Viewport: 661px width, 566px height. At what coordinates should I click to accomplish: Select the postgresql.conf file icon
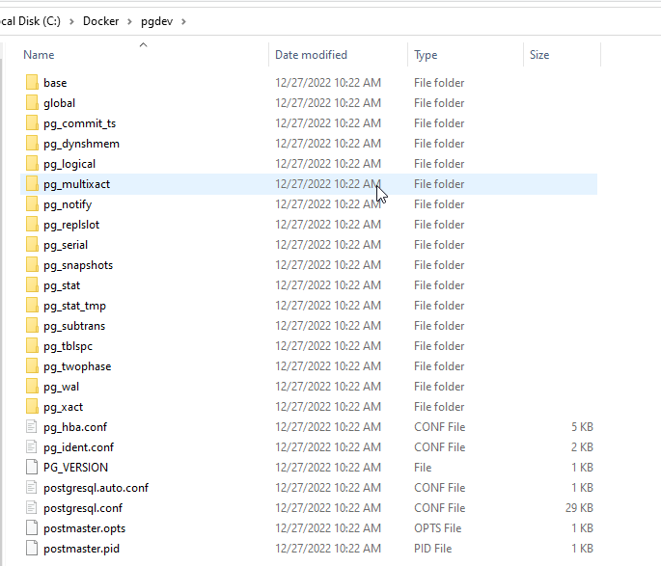pyautogui.click(x=31, y=508)
